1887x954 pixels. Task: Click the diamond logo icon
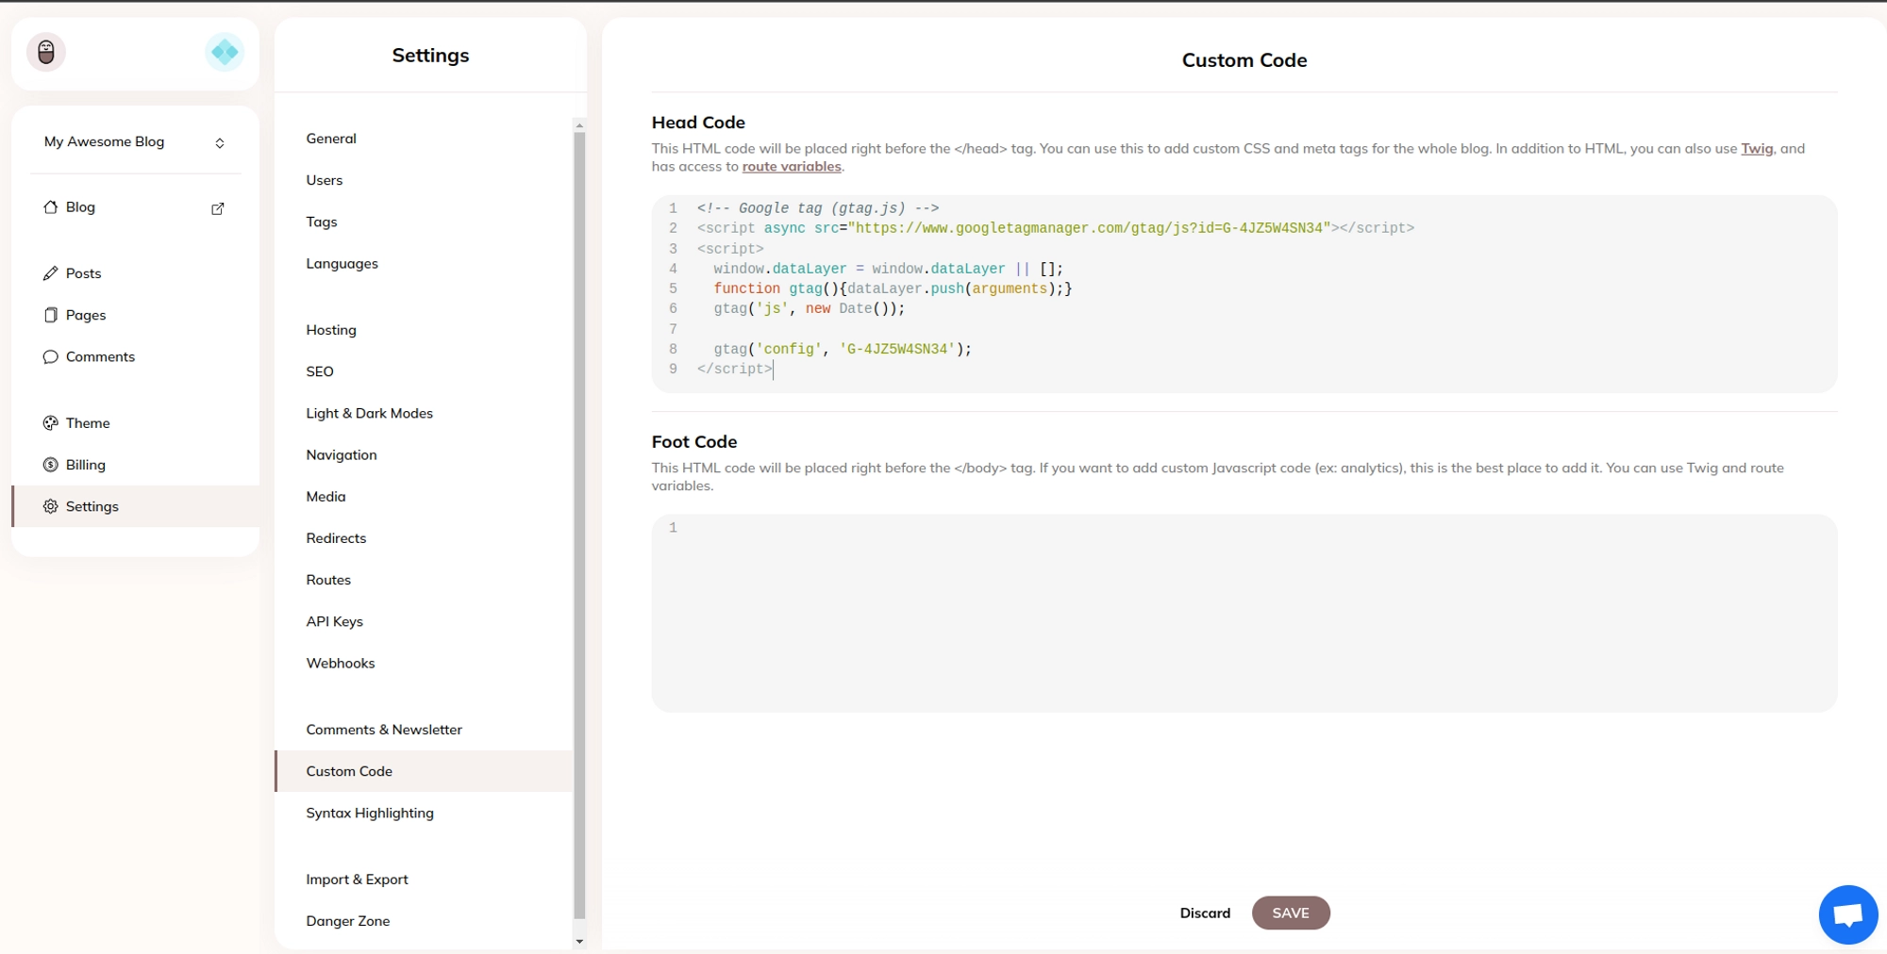225,52
